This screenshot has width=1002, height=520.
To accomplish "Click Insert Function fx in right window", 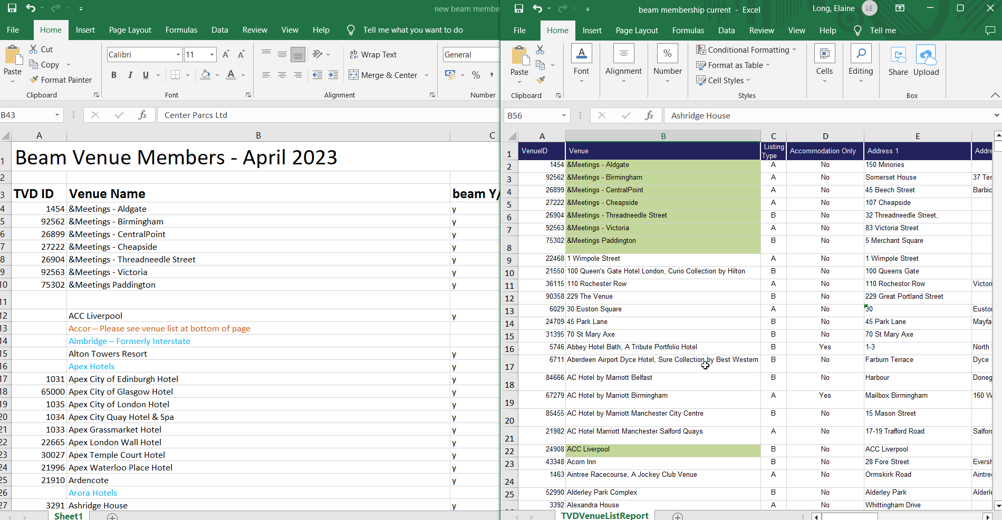I will point(649,115).
